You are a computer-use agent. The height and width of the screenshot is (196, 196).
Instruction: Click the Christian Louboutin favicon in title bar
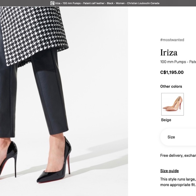52,3
